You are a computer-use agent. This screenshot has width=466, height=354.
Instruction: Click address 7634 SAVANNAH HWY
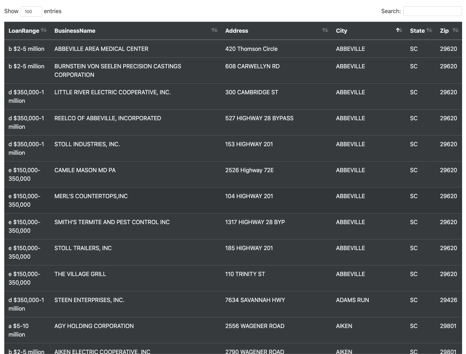coord(255,300)
